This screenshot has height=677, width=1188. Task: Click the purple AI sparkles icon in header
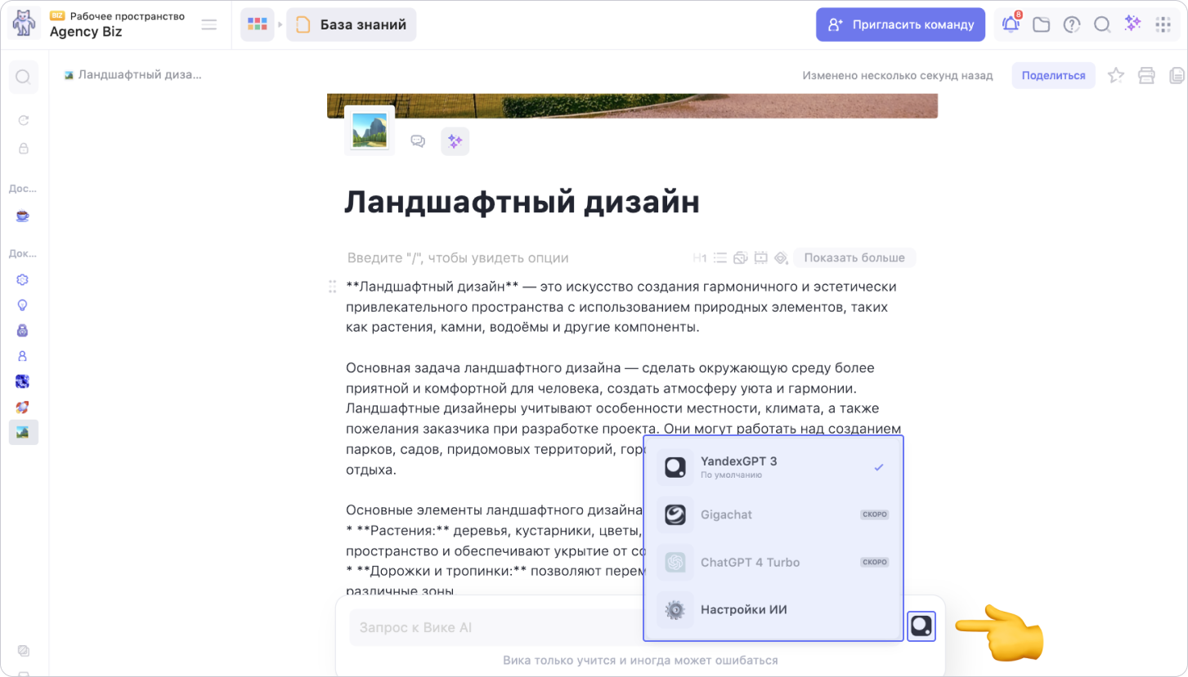1132,24
